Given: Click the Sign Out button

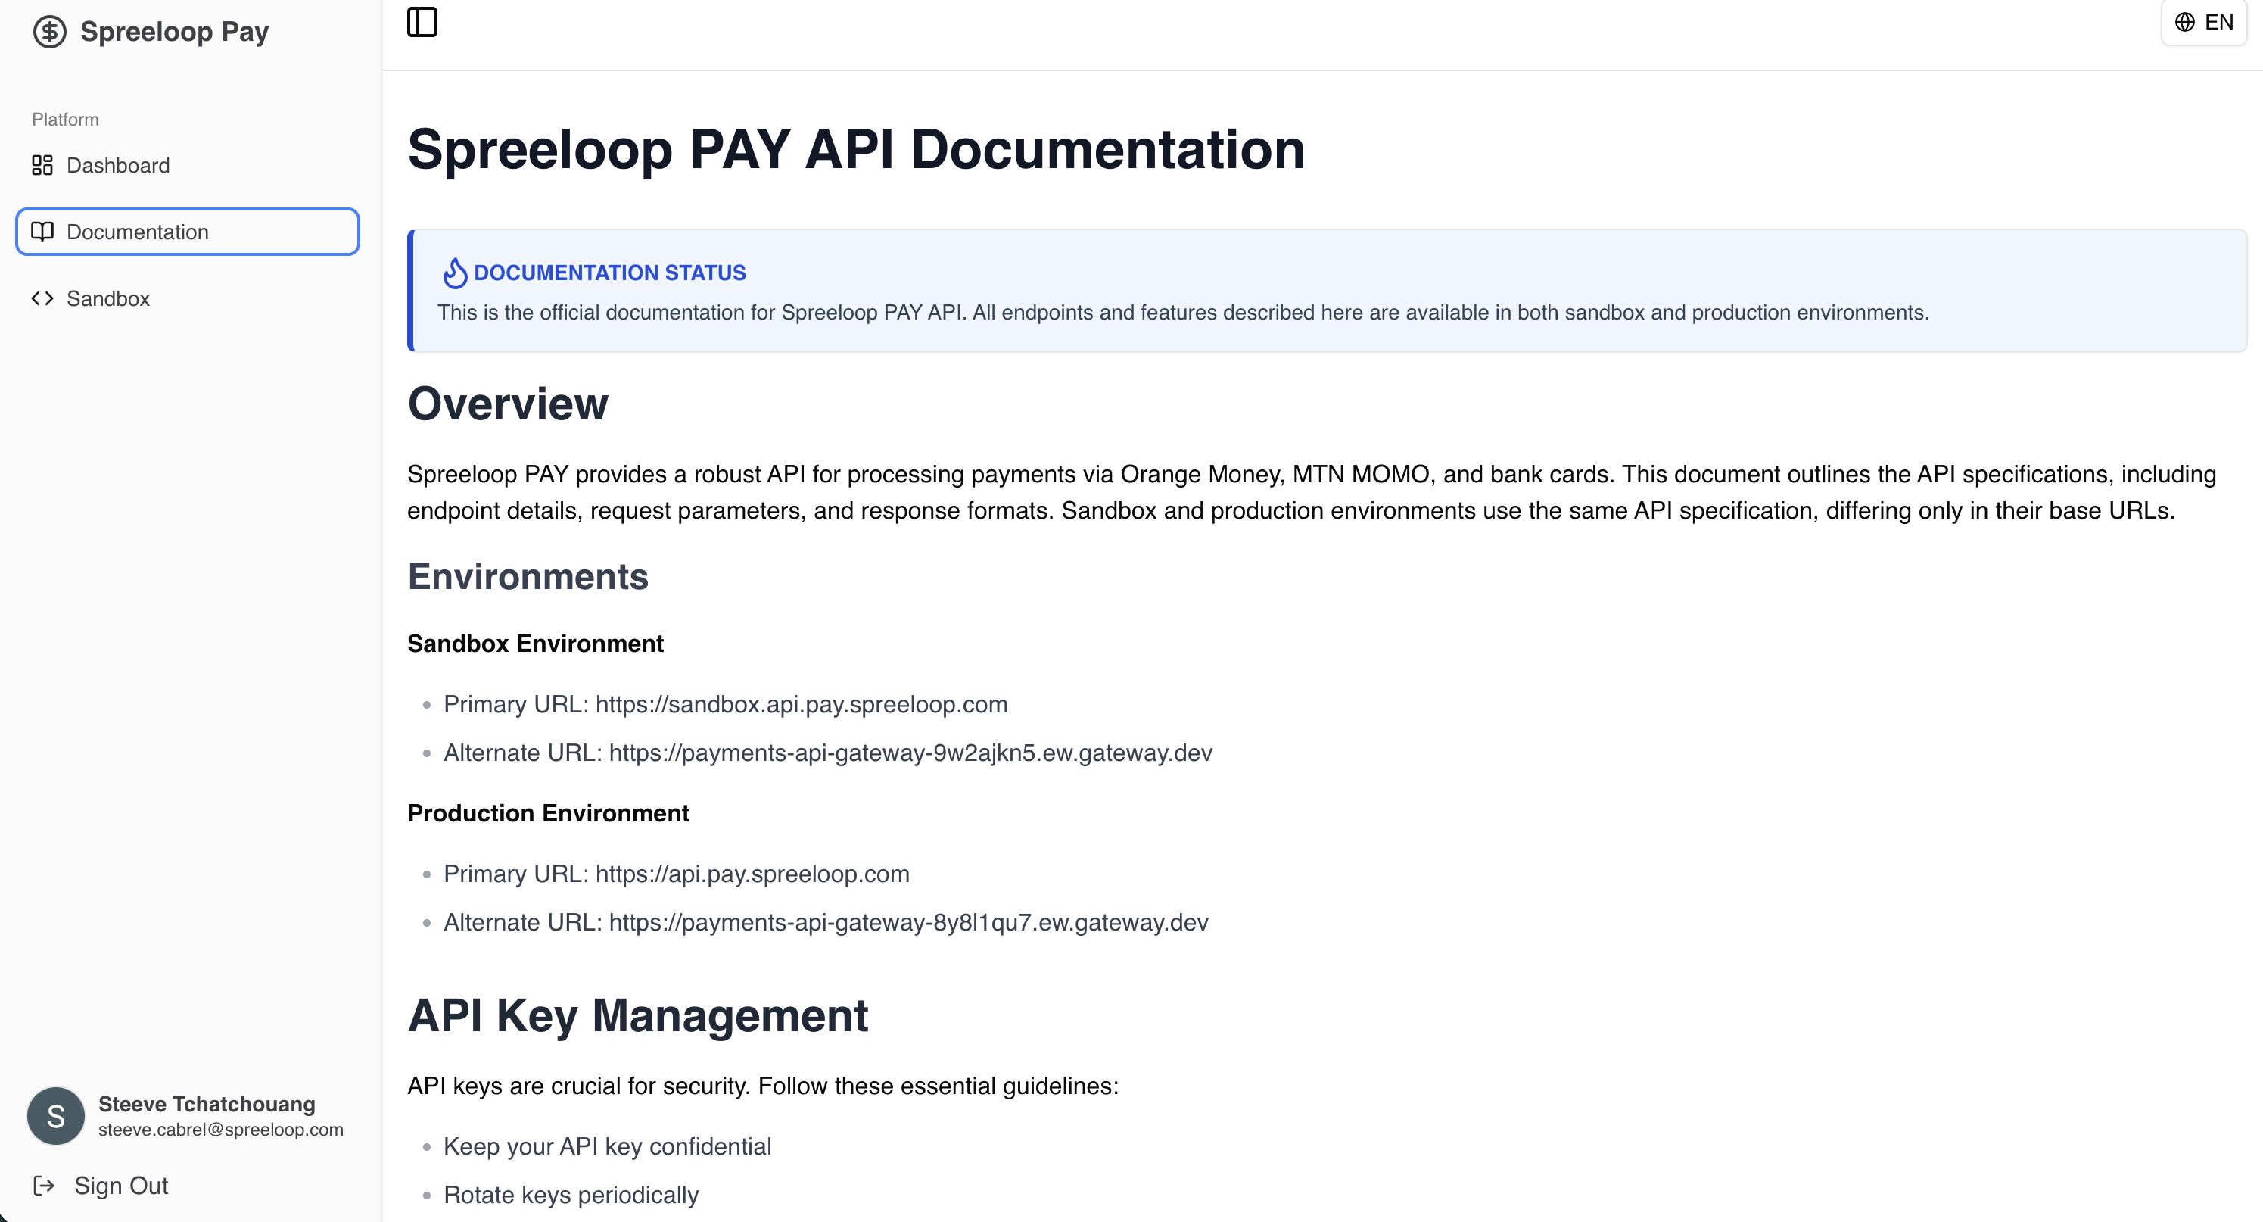Looking at the screenshot, I should [100, 1186].
